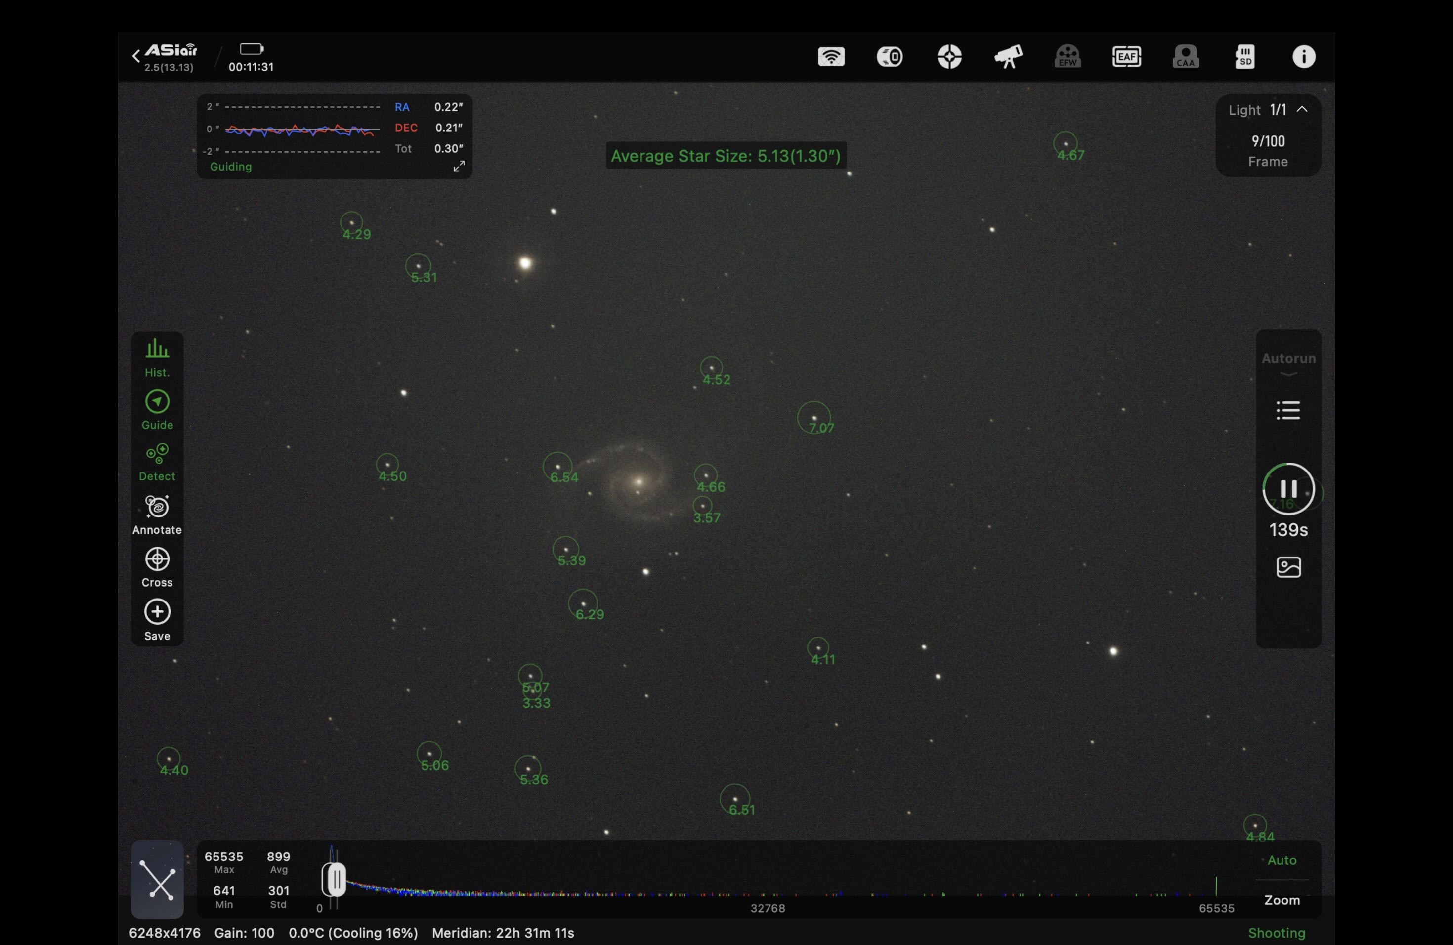Open the EAF focuser settings

(1126, 57)
